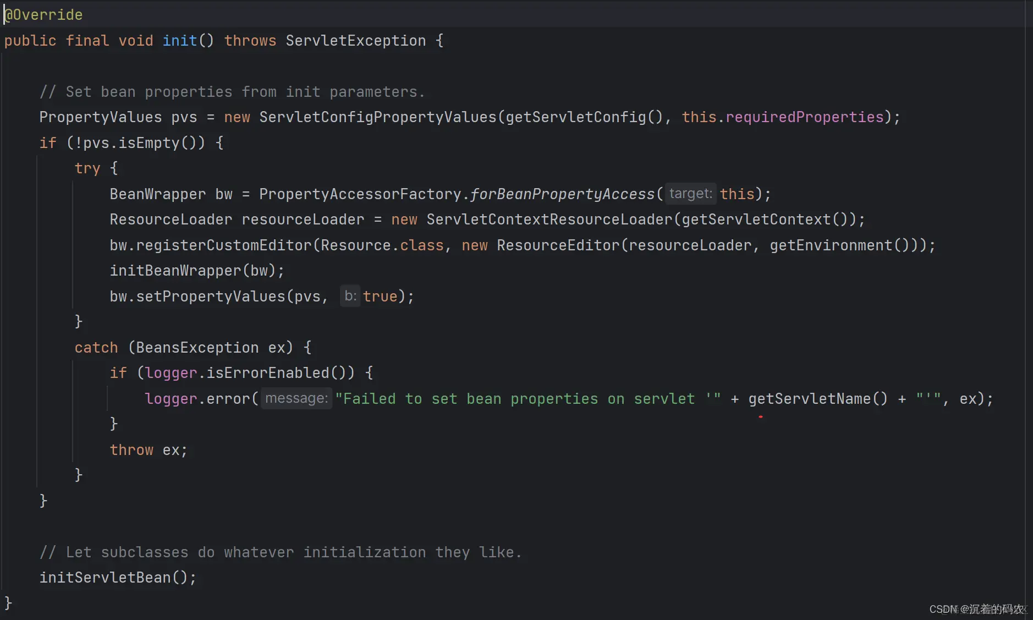Click the 'Let subclasses do whatever' comment
The width and height of the screenshot is (1033, 620).
(281, 552)
